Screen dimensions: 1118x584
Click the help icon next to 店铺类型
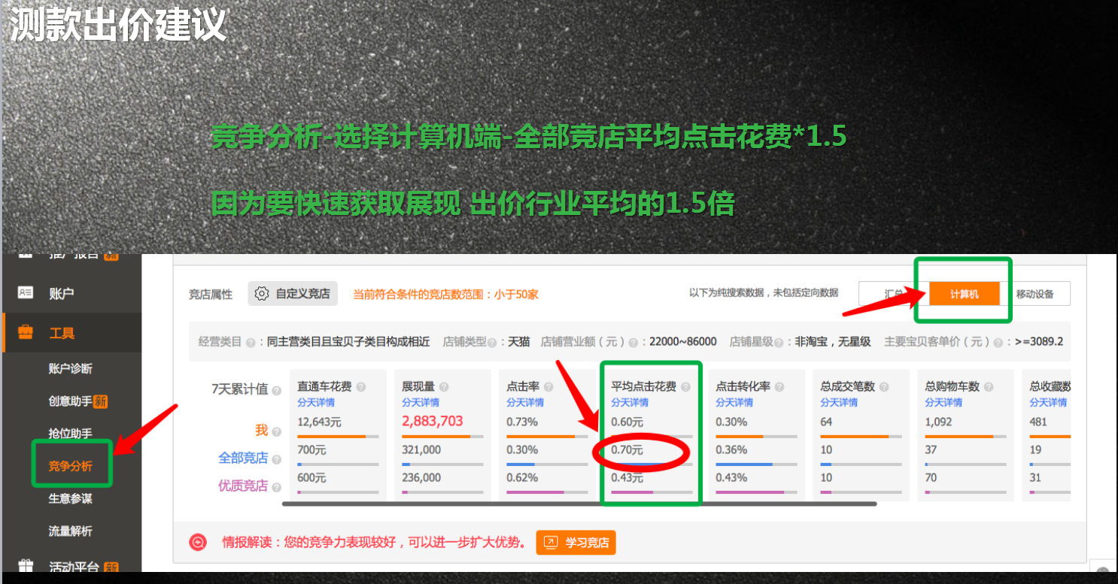[x=494, y=342]
